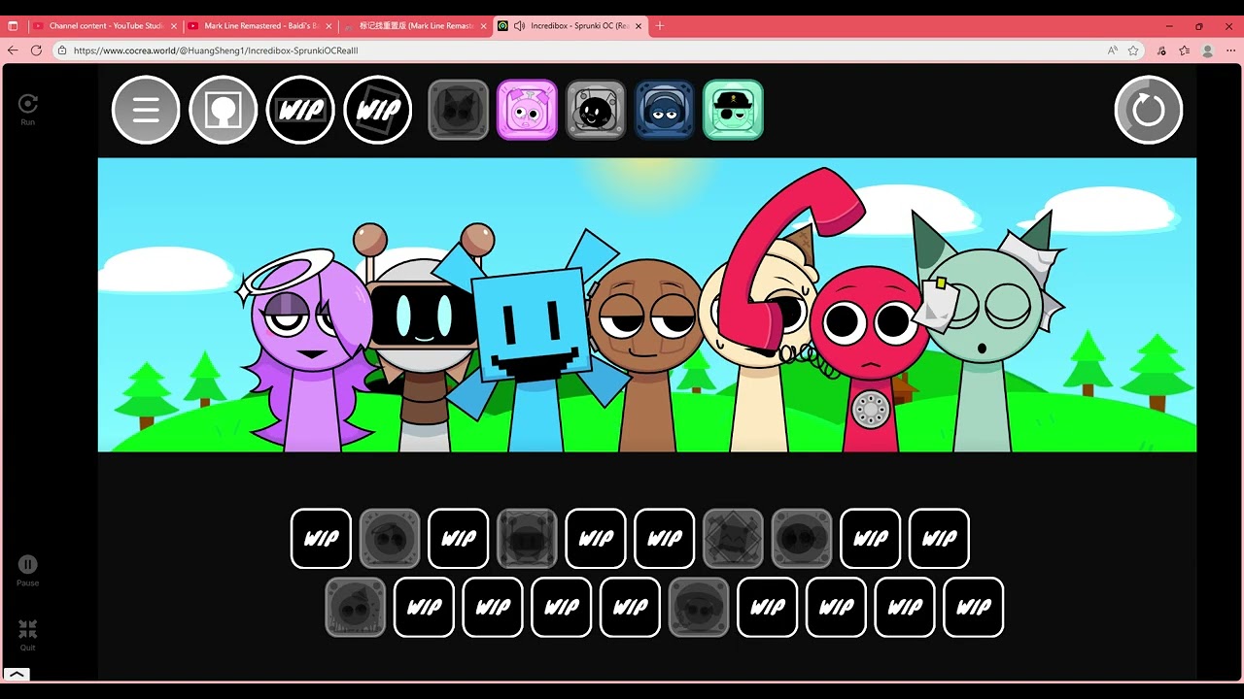Open the hamburger menu button
The height and width of the screenshot is (699, 1244).
click(146, 110)
